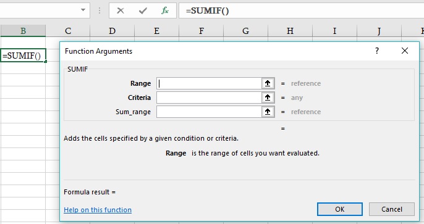Close the Function Arguments dialog
Image resolution: width=424 pixels, height=224 pixels.
pyautogui.click(x=405, y=51)
